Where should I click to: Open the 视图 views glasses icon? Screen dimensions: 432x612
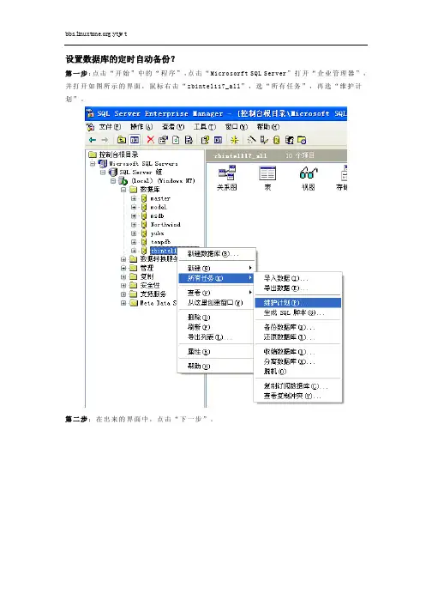pos(309,178)
